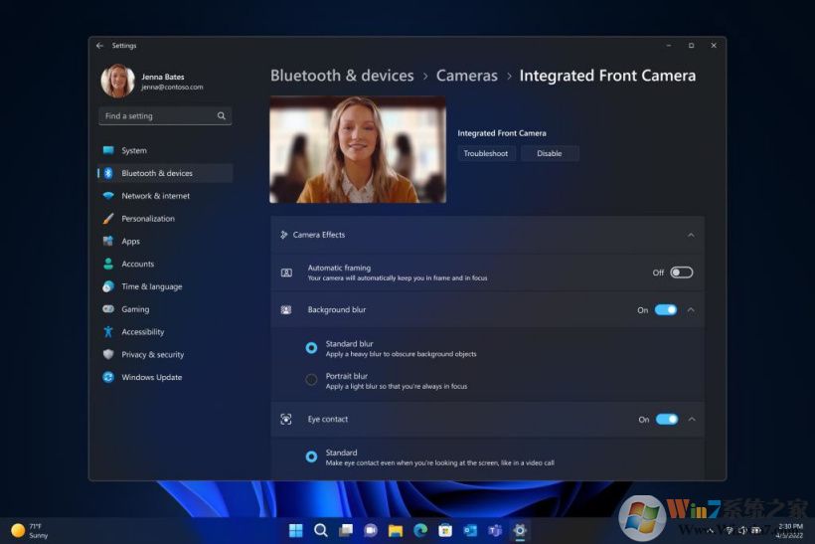Turn on the Automatic framing toggle
The height and width of the screenshot is (544, 815).
(x=681, y=272)
